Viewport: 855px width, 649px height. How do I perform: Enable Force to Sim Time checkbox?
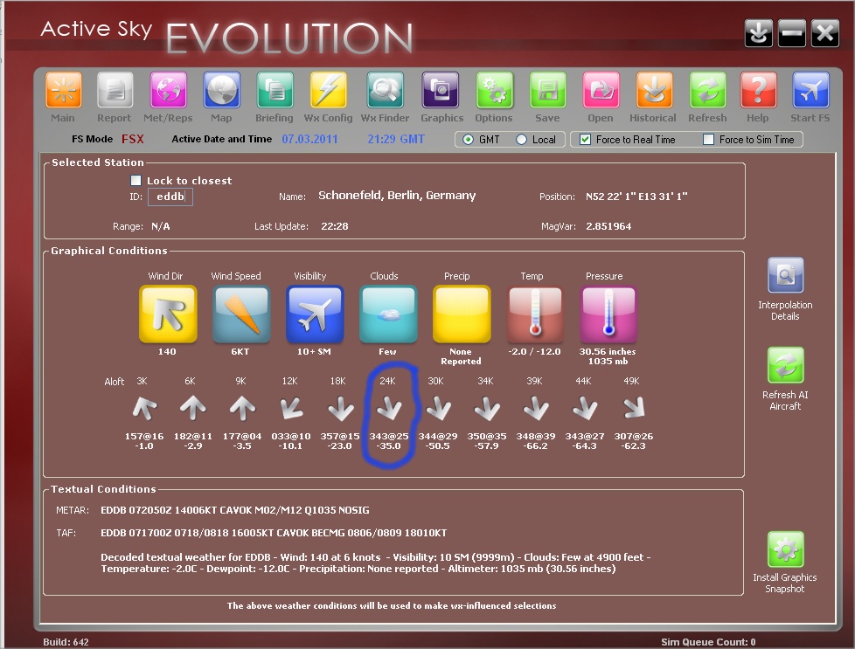pyautogui.click(x=708, y=140)
